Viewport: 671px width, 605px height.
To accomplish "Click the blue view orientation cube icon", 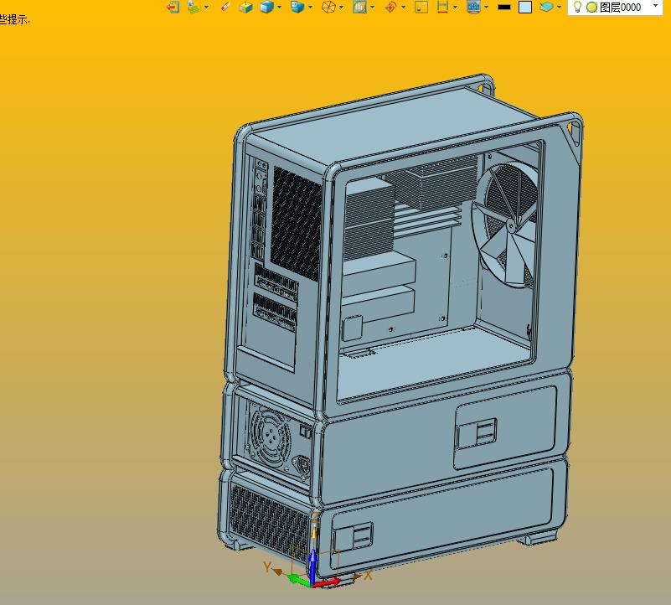I will click(x=297, y=7).
